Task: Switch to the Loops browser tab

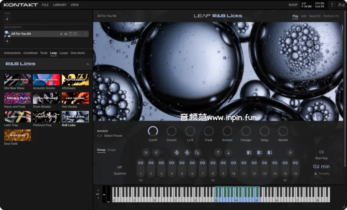Action: 64,53
